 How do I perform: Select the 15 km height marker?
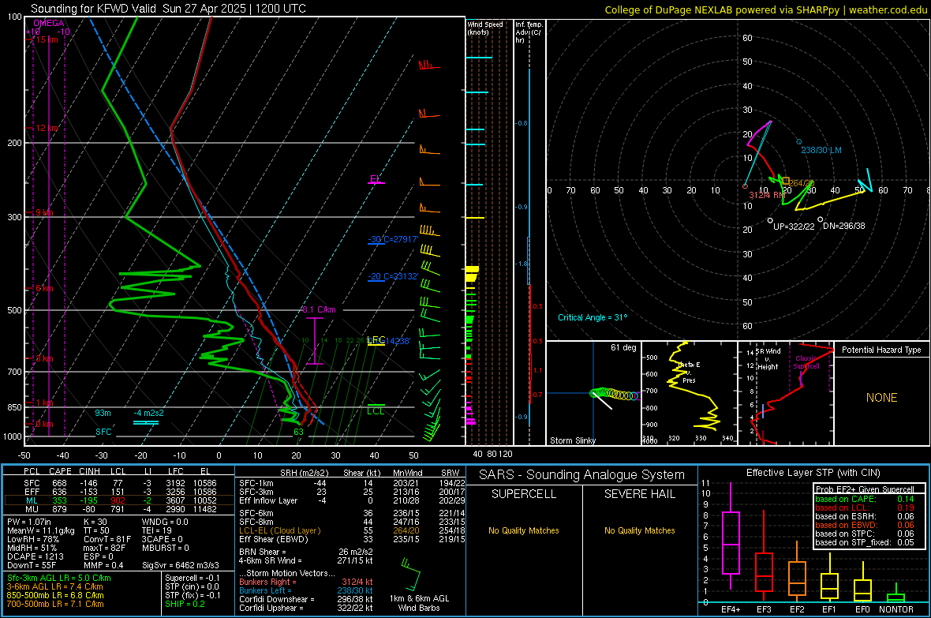pyautogui.click(x=47, y=39)
